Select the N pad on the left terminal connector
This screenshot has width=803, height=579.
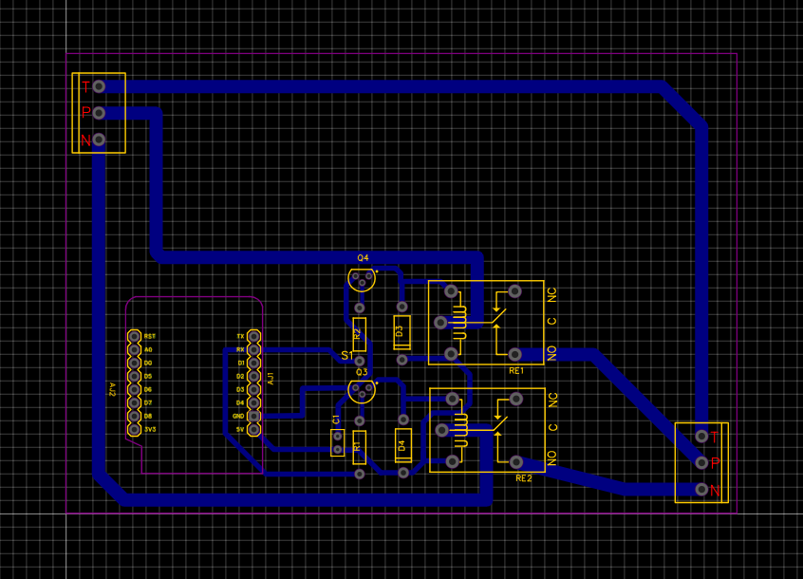point(99,140)
